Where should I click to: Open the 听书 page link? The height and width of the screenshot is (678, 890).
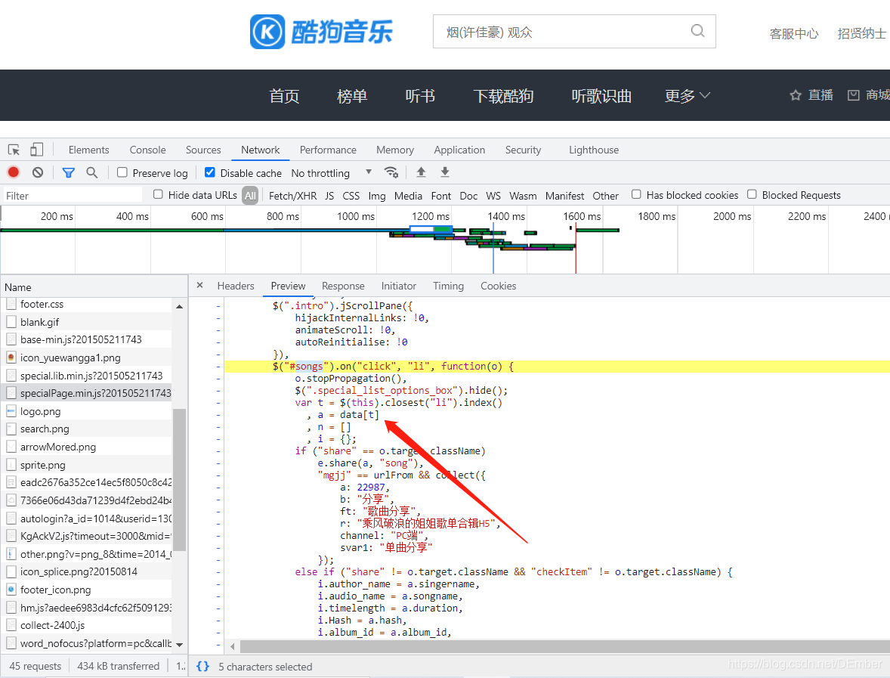(x=420, y=95)
